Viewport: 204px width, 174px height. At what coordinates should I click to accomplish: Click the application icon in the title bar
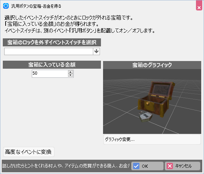coord(6,6)
